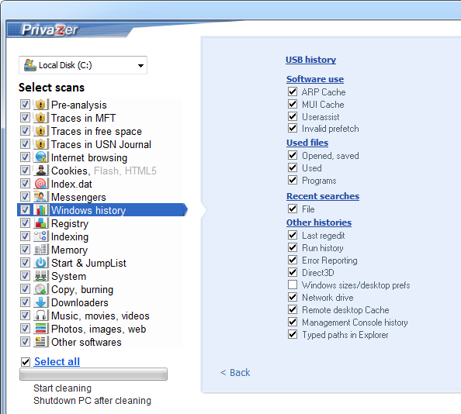Click the Used files heading link

click(x=307, y=143)
